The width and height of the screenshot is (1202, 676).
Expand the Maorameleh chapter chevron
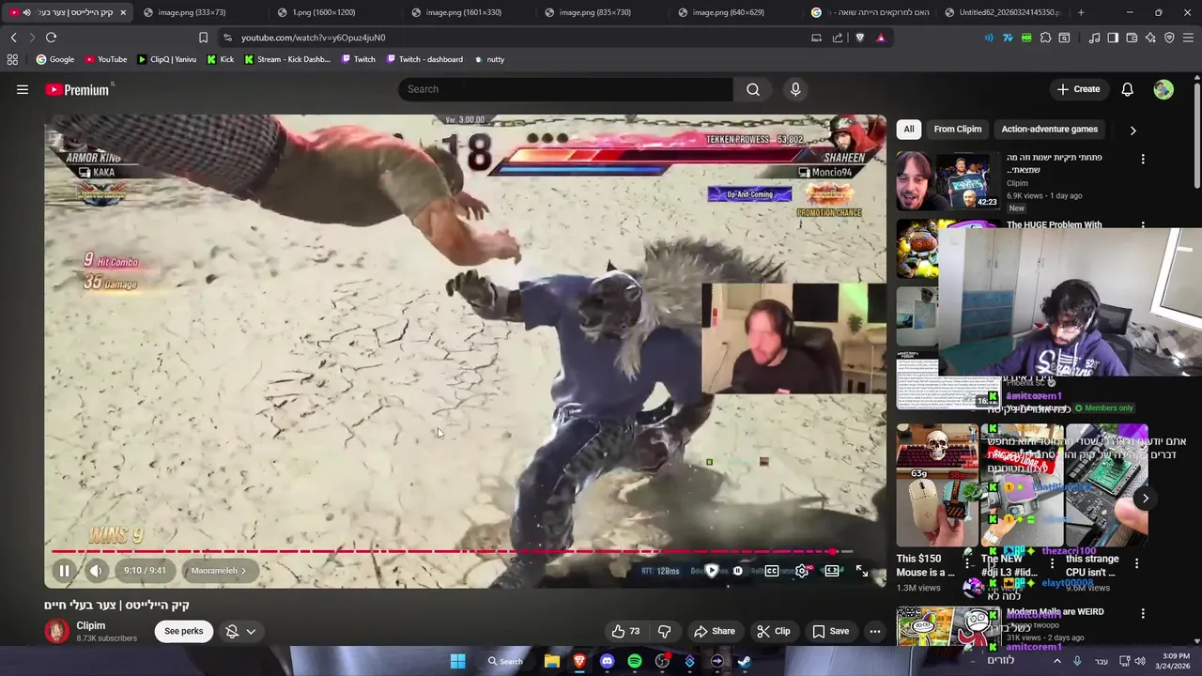[243, 571]
